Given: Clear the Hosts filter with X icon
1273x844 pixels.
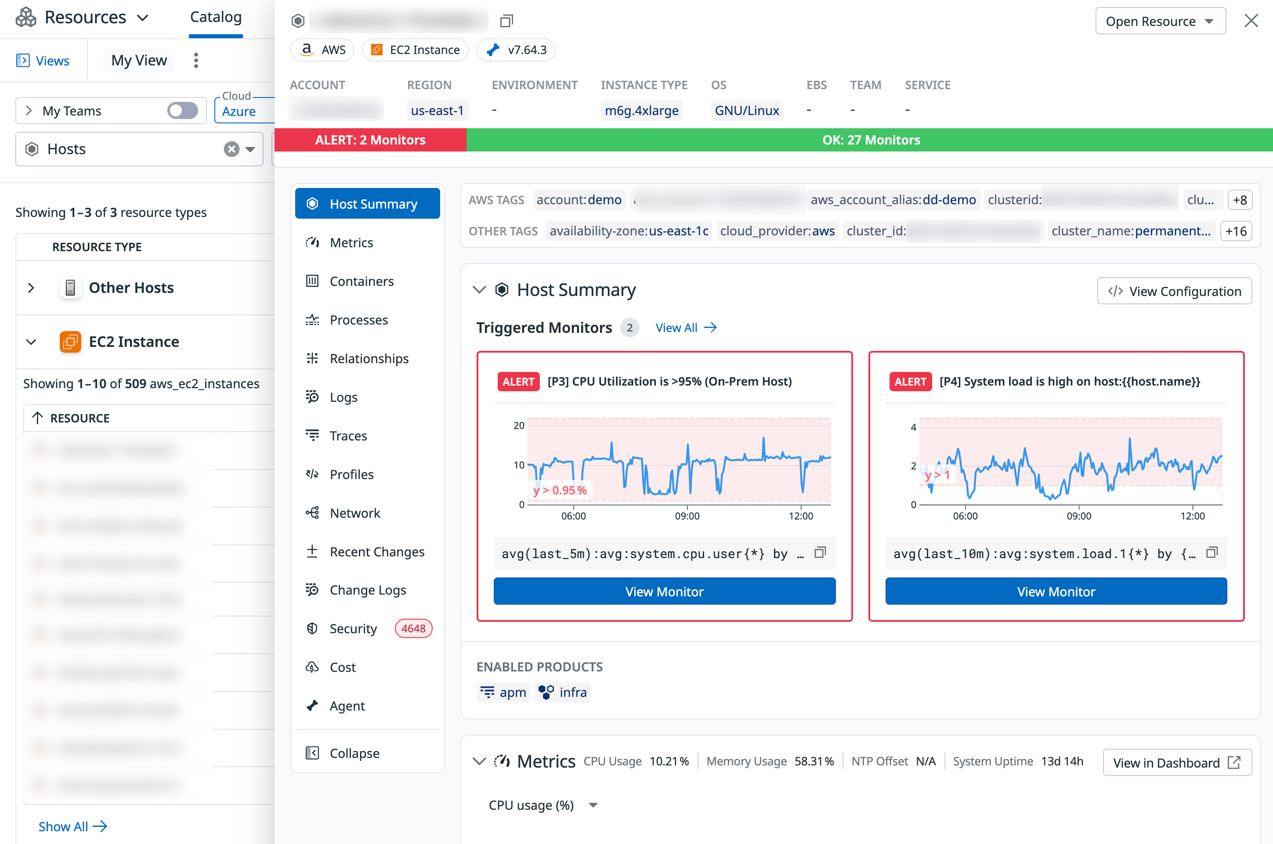Looking at the screenshot, I should (231, 149).
